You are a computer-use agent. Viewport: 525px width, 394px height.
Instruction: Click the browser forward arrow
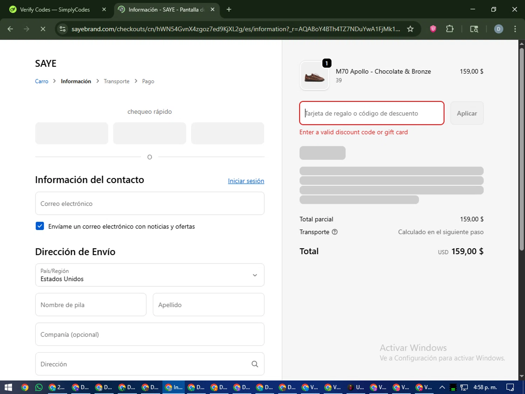point(27,29)
